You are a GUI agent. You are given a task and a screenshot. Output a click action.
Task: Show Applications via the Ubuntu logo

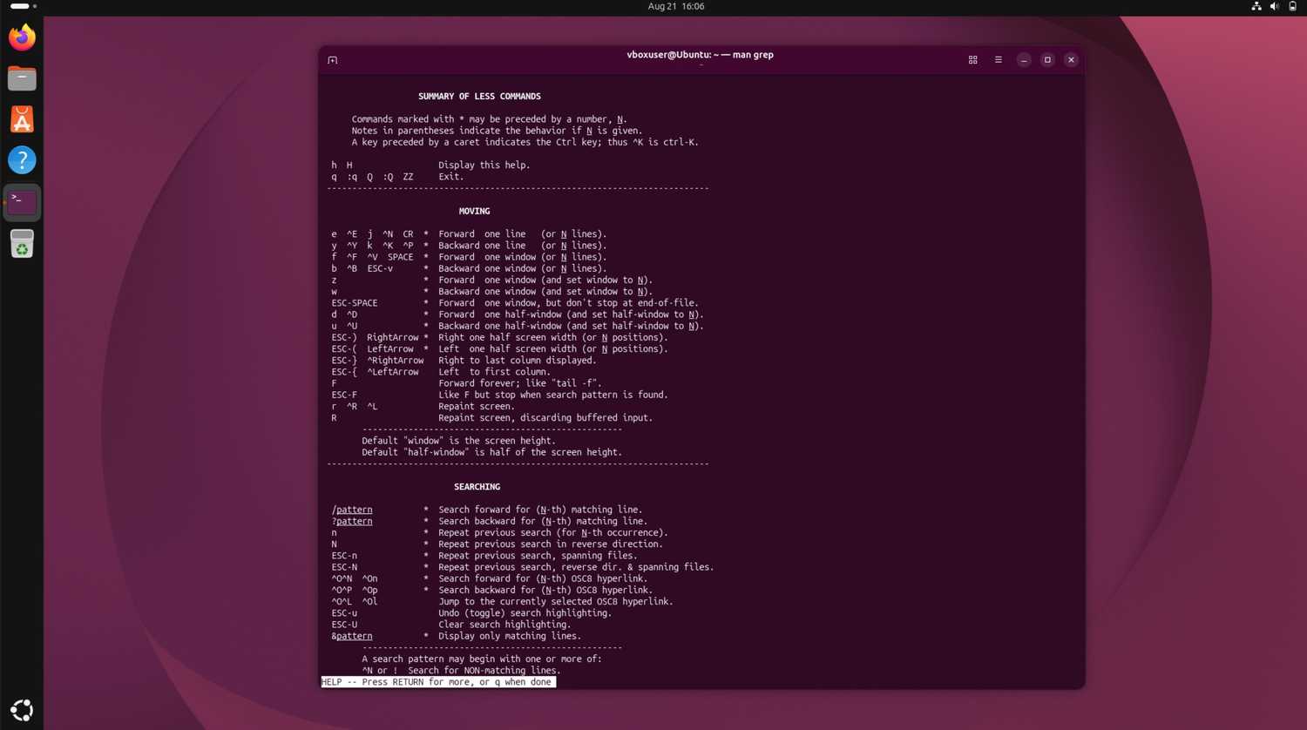click(22, 710)
